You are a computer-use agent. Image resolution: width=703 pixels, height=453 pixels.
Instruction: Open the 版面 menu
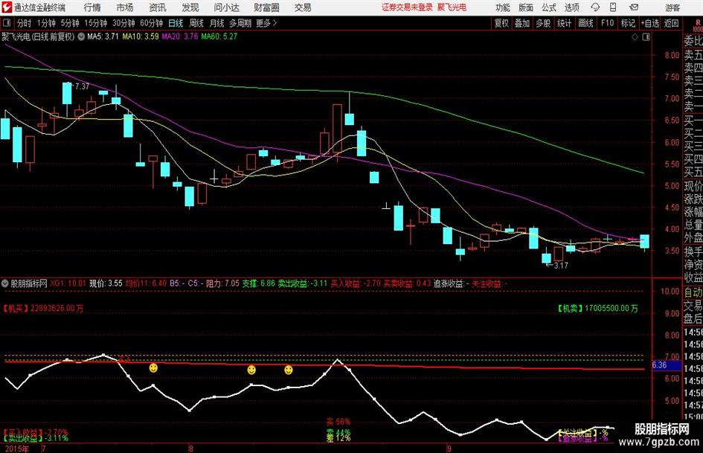click(x=526, y=7)
